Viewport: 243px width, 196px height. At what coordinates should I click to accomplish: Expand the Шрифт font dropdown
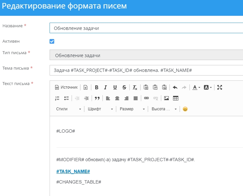tap(100, 109)
